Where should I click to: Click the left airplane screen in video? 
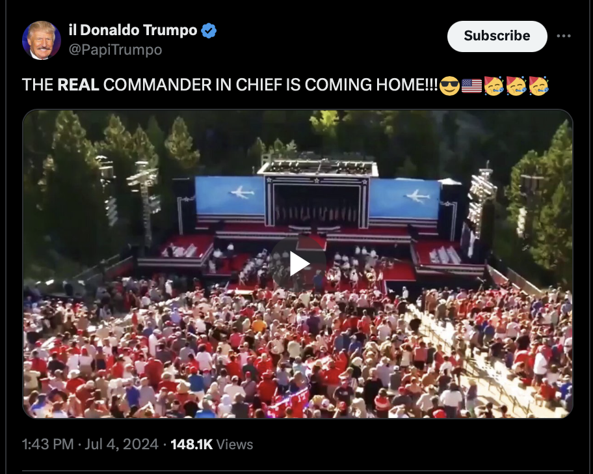pos(230,195)
